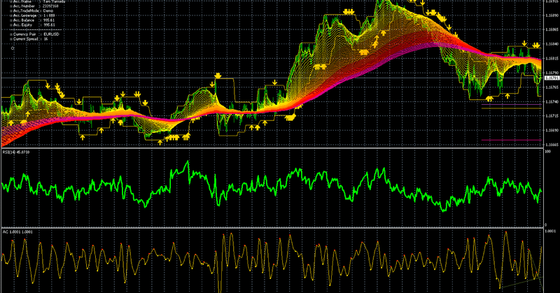Screen dimensions: 560x293
Task: Select the green RSI line
Action: (272, 185)
